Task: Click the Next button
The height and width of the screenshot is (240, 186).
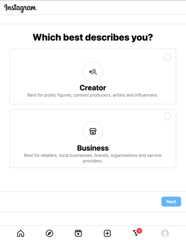Action: tap(171, 202)
